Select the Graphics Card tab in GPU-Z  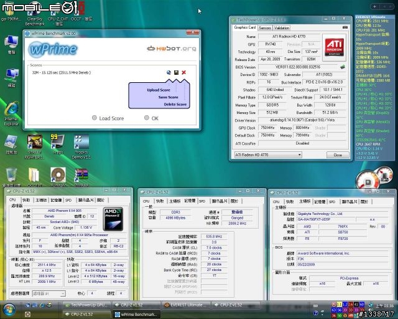[244, 27]
